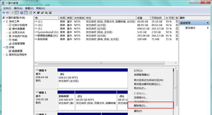
Task: Click the black X delete toolbar icon
Action: click(34, 13)
